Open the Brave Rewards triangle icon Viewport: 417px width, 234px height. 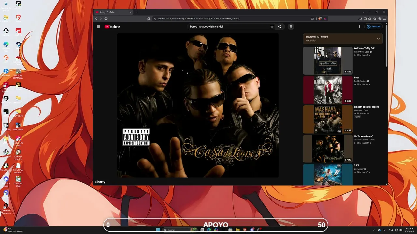click(x=325, y=19)
